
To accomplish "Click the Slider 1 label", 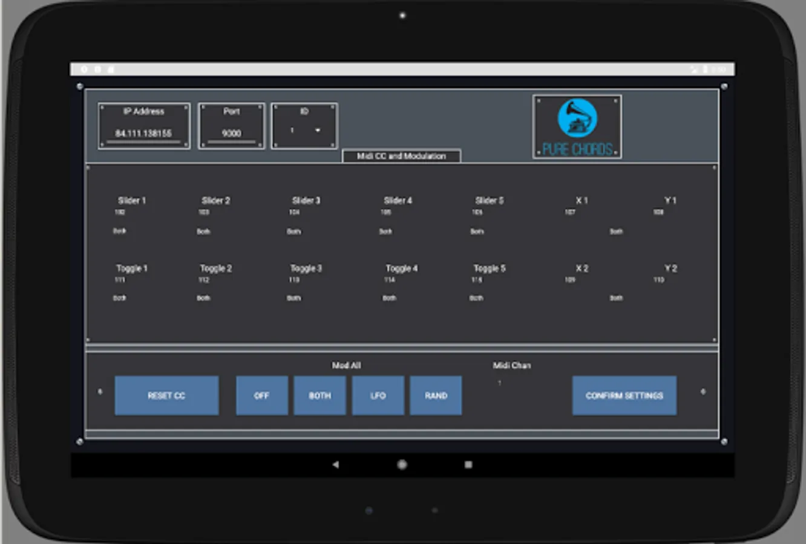I will [x=132, y=200].
